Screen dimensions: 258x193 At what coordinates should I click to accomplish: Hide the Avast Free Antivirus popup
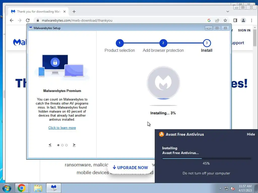[x=251, y=134]
